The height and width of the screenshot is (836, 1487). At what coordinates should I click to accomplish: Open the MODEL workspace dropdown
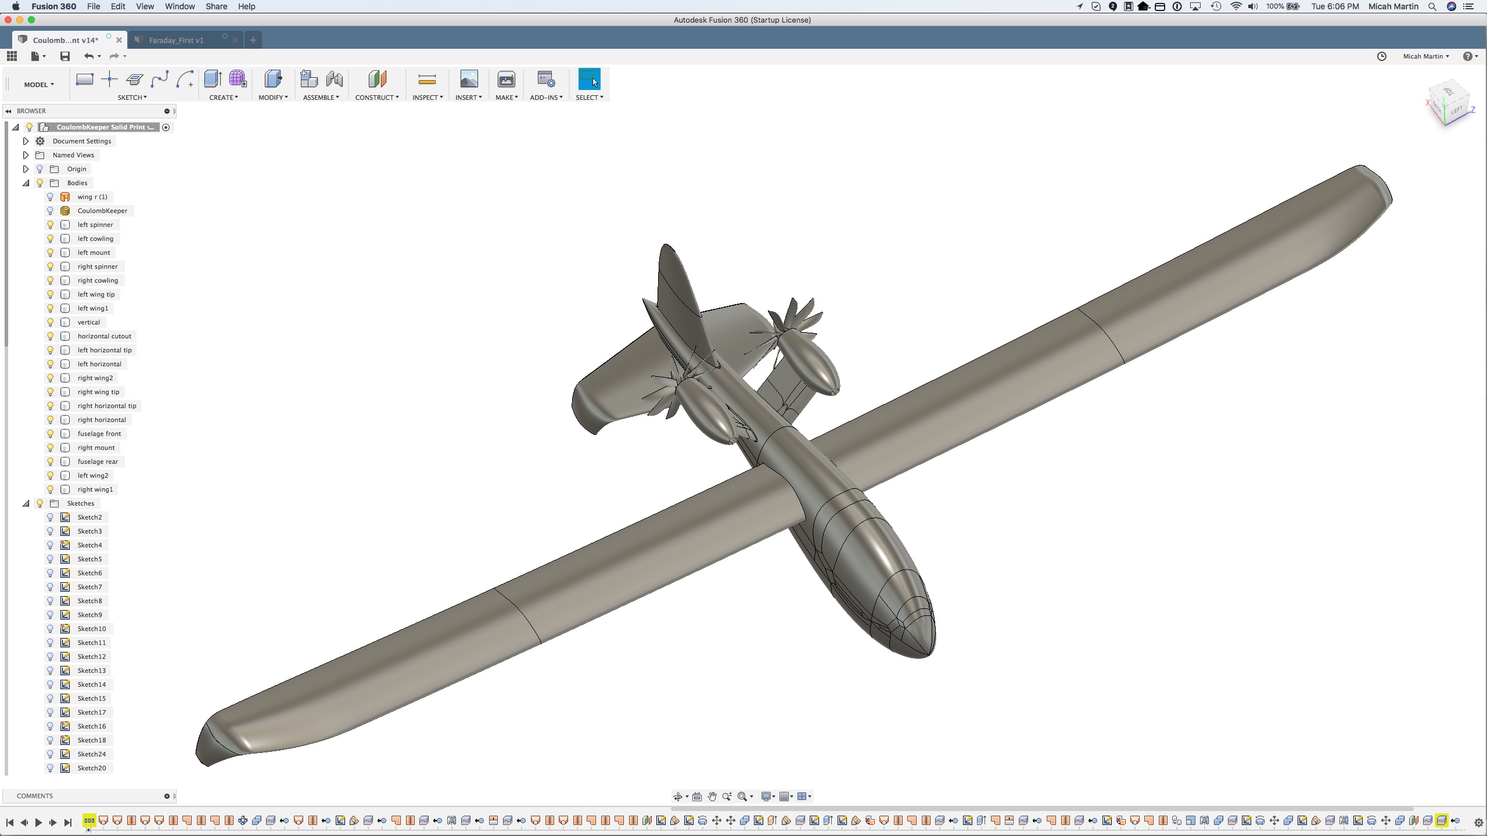tap(39, 85)
